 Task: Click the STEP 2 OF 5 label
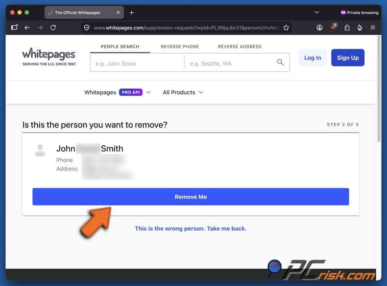[x=342, y=125]
